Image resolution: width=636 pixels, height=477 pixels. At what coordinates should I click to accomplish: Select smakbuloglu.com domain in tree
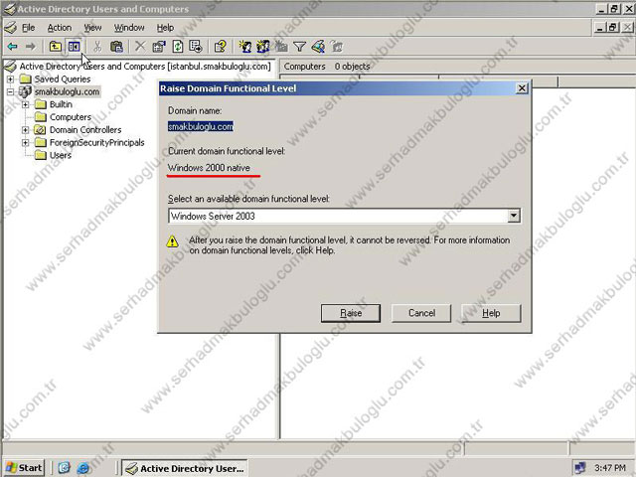click(x=67, y=91)
